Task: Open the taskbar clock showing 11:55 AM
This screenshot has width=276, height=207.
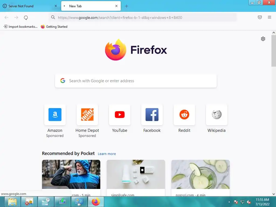Action: coord(262,202)
